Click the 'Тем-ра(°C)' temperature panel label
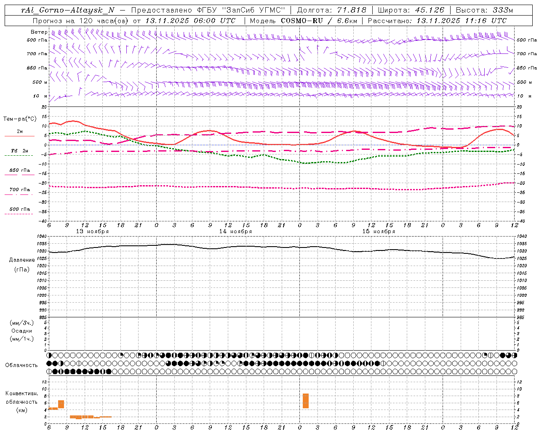Image resolution: width=539 pixels, height=431 pixels. point(20,119)
